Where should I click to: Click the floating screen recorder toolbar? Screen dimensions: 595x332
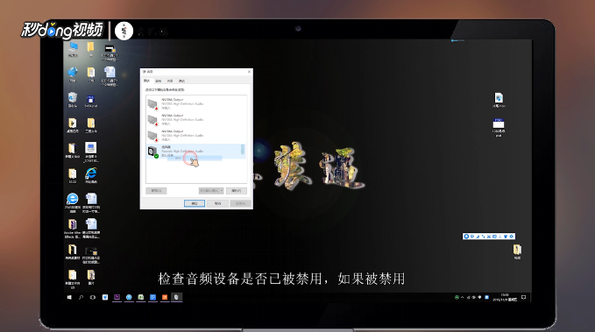[x=489, y=237]
